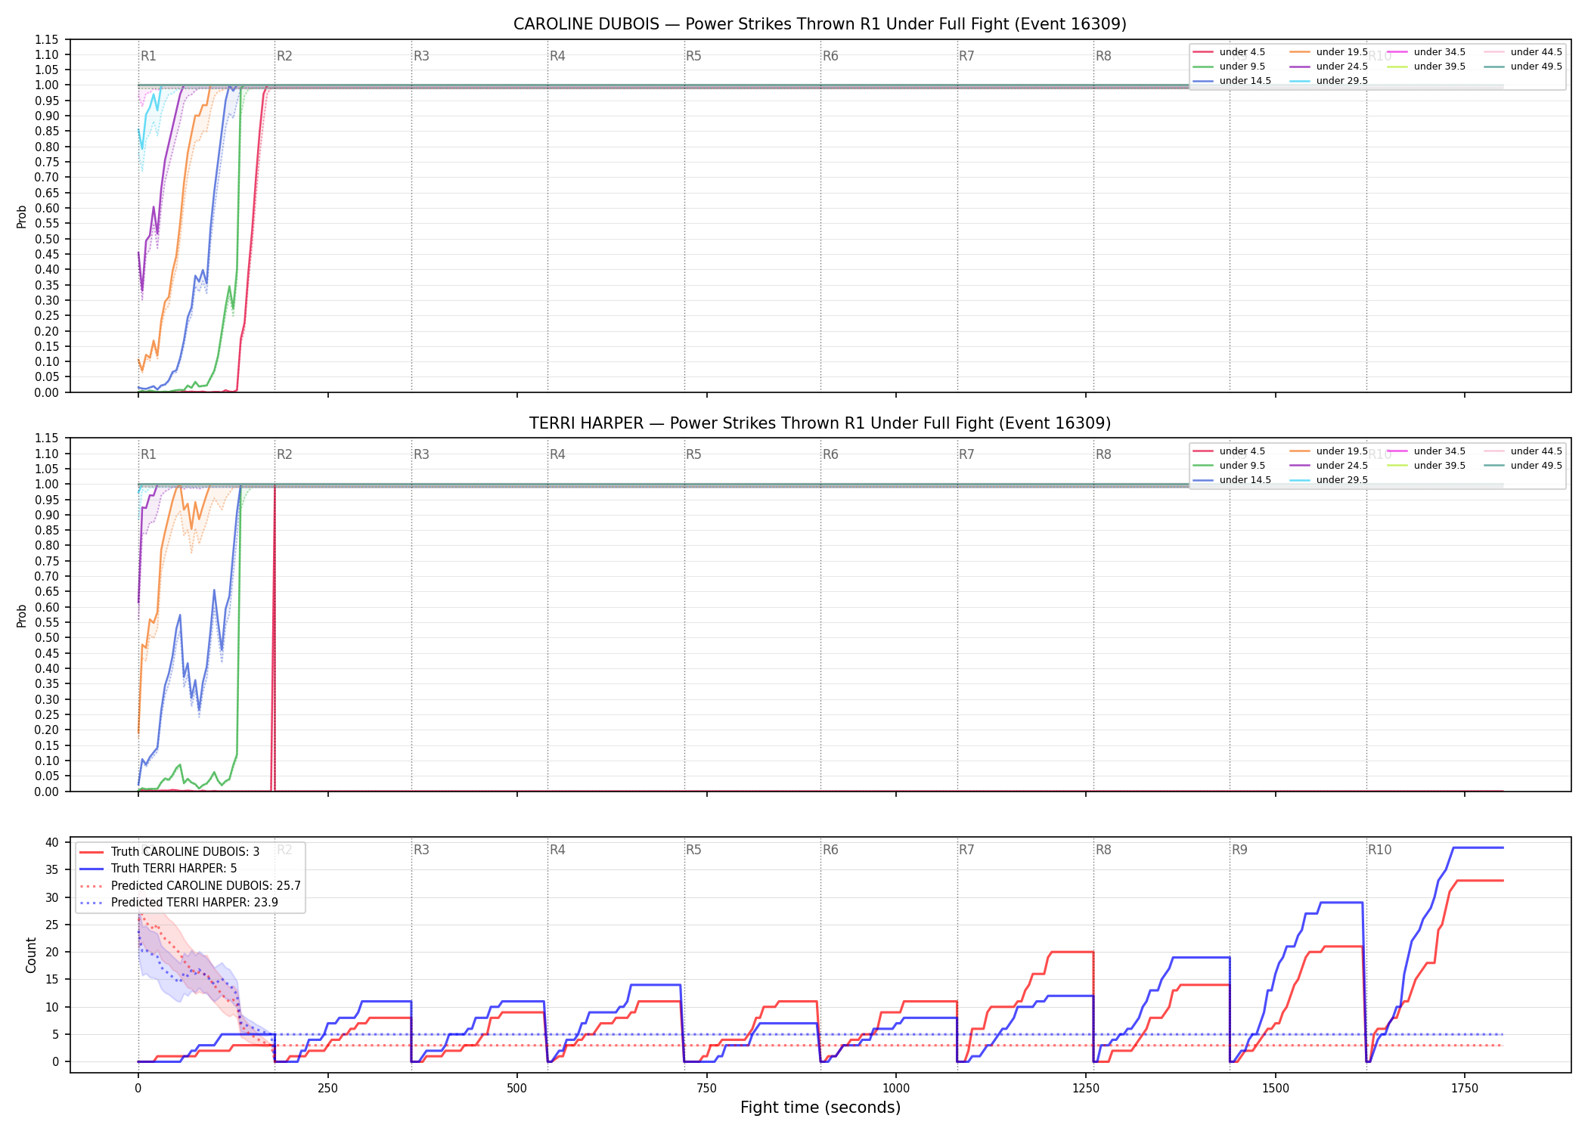This screenshot has width=1588, height=1134.
Task: Click the R10 round label in the Count chart
Action: [1379, 850]
